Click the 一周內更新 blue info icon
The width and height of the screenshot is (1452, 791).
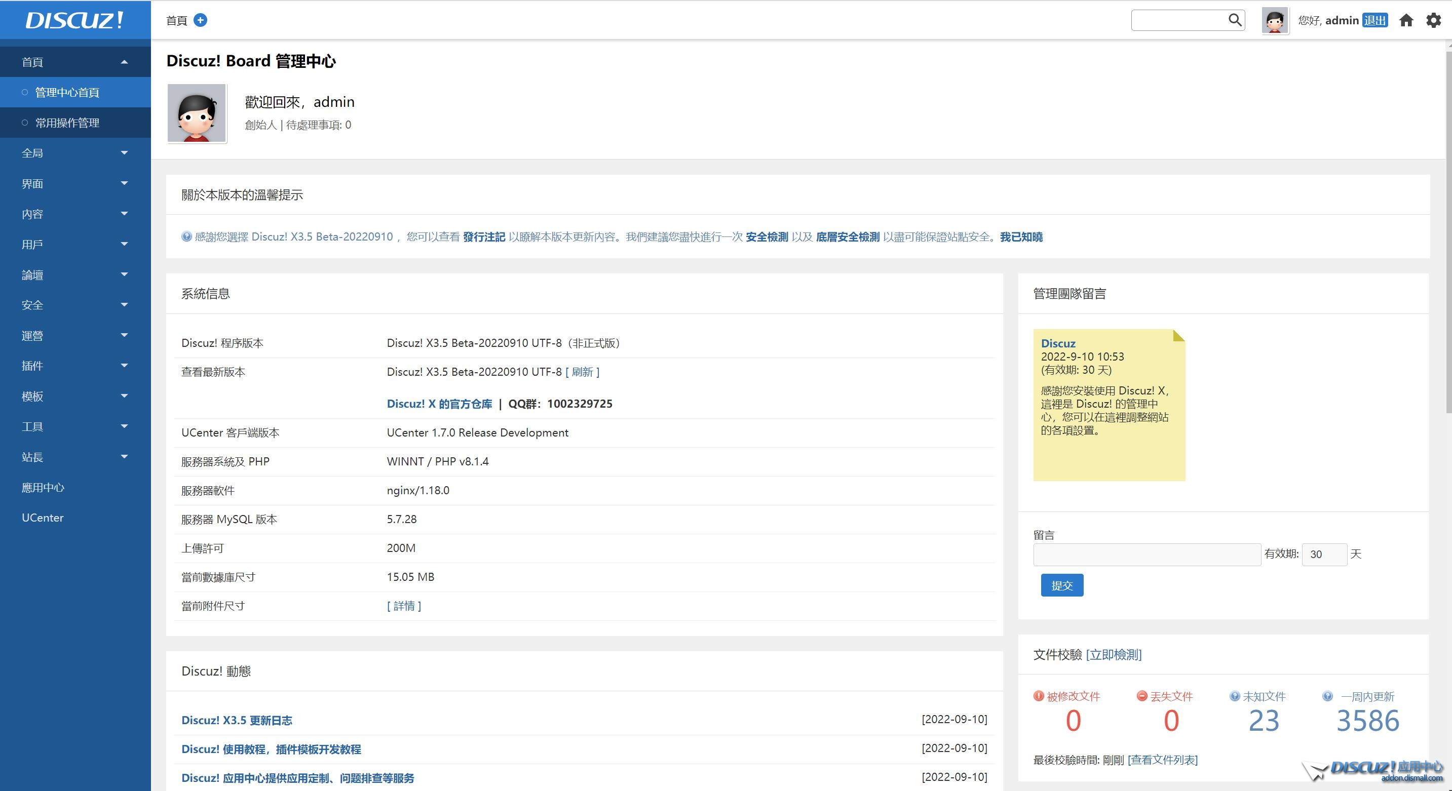(1327, 696)
